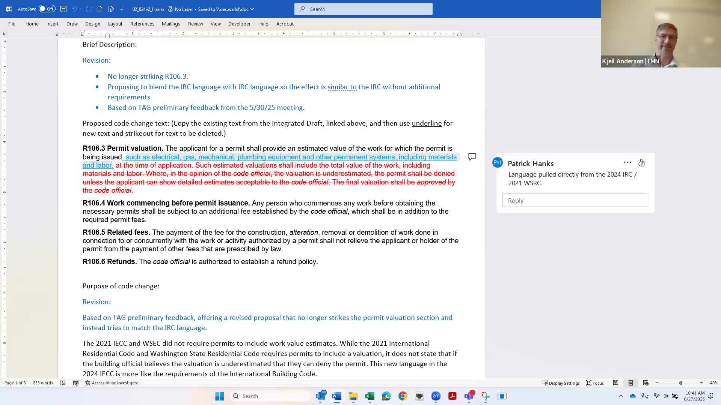The height and width of the screenshot is (405, 721).
Task: Expand the file save location dropdown
Action: [252, 9]
